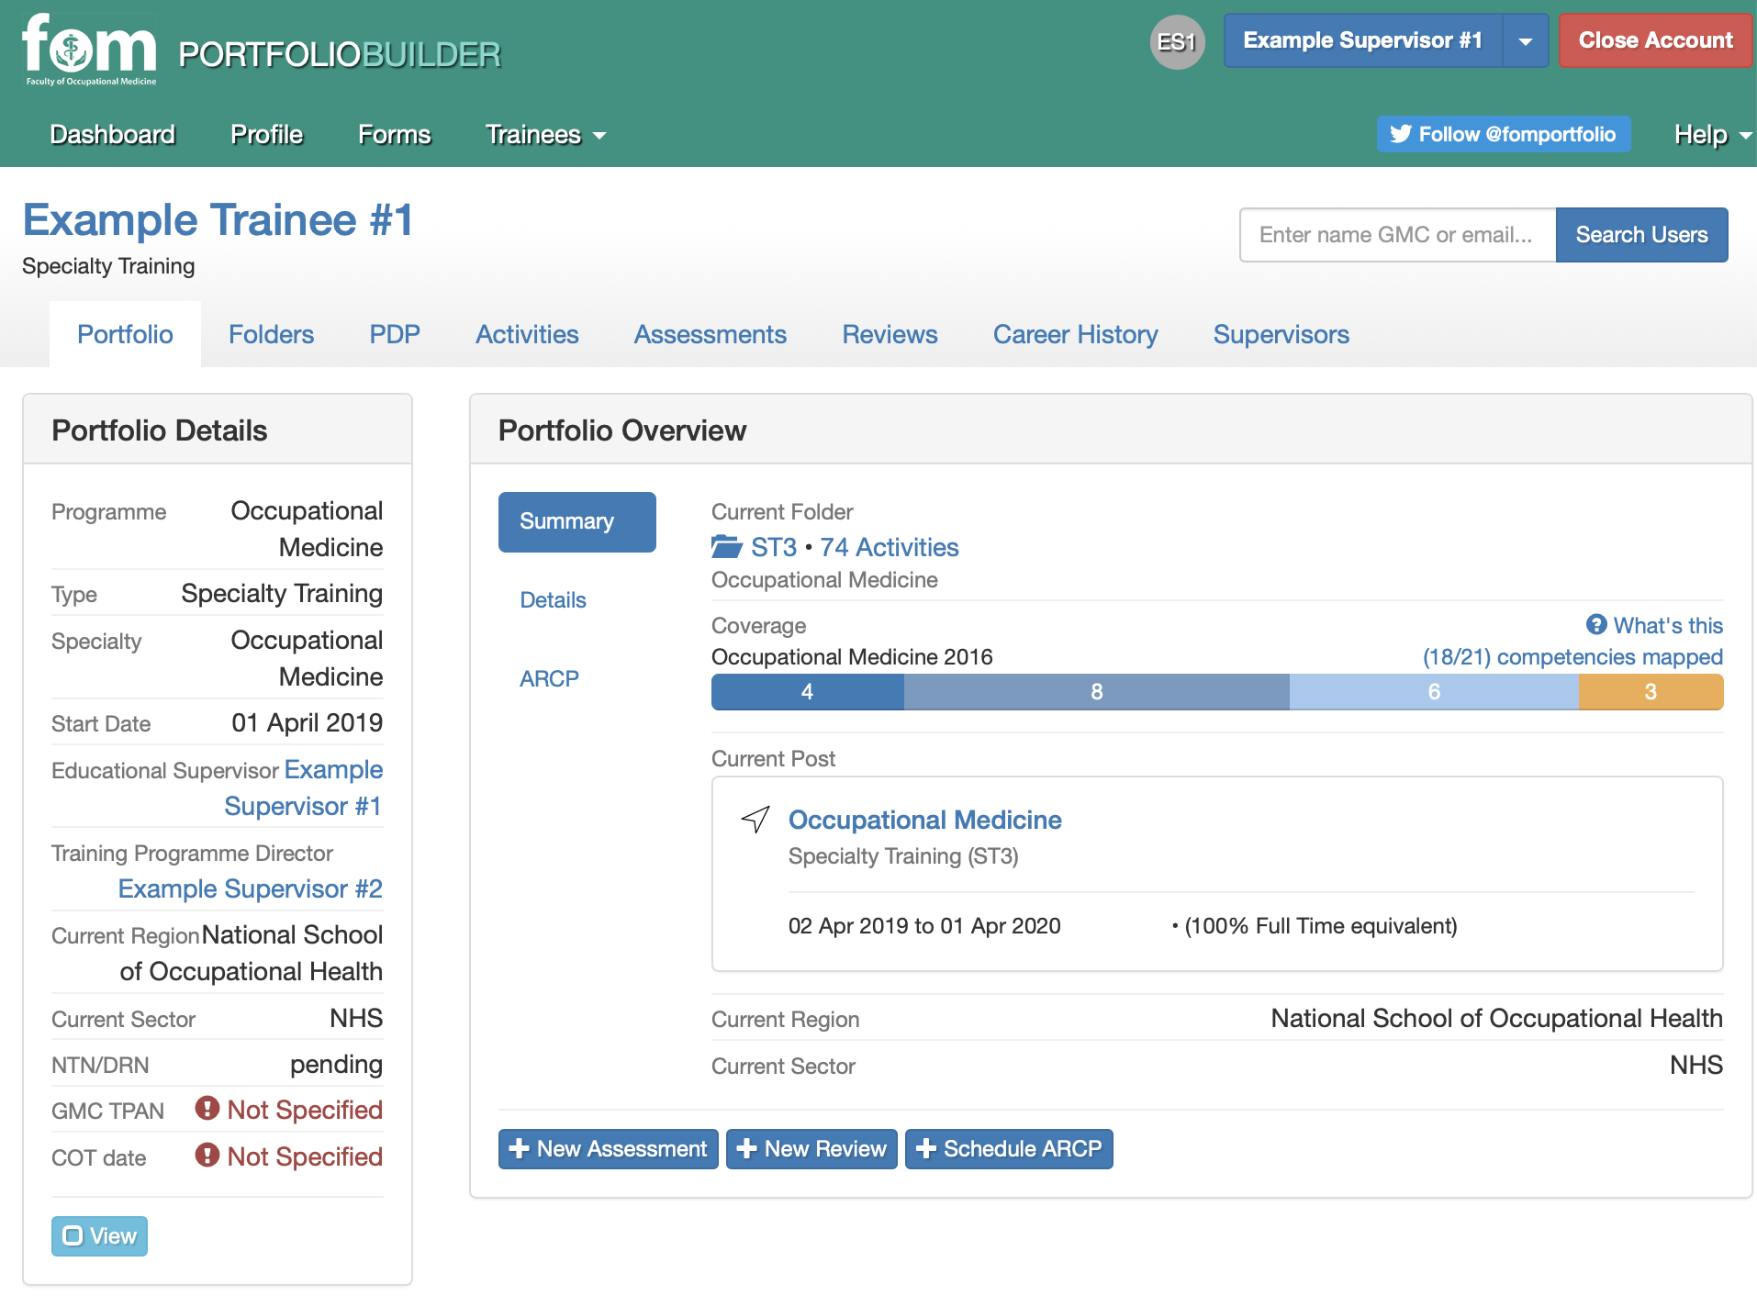Image resolution: width=1757 pixels, height=1307 pixels.
Task: Click the dark blue coverage segment labeled 4
Action: point(808,692)
